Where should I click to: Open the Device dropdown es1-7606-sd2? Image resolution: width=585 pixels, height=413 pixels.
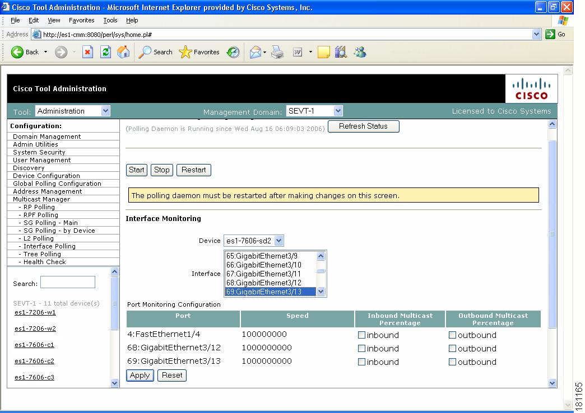(254, 241)
